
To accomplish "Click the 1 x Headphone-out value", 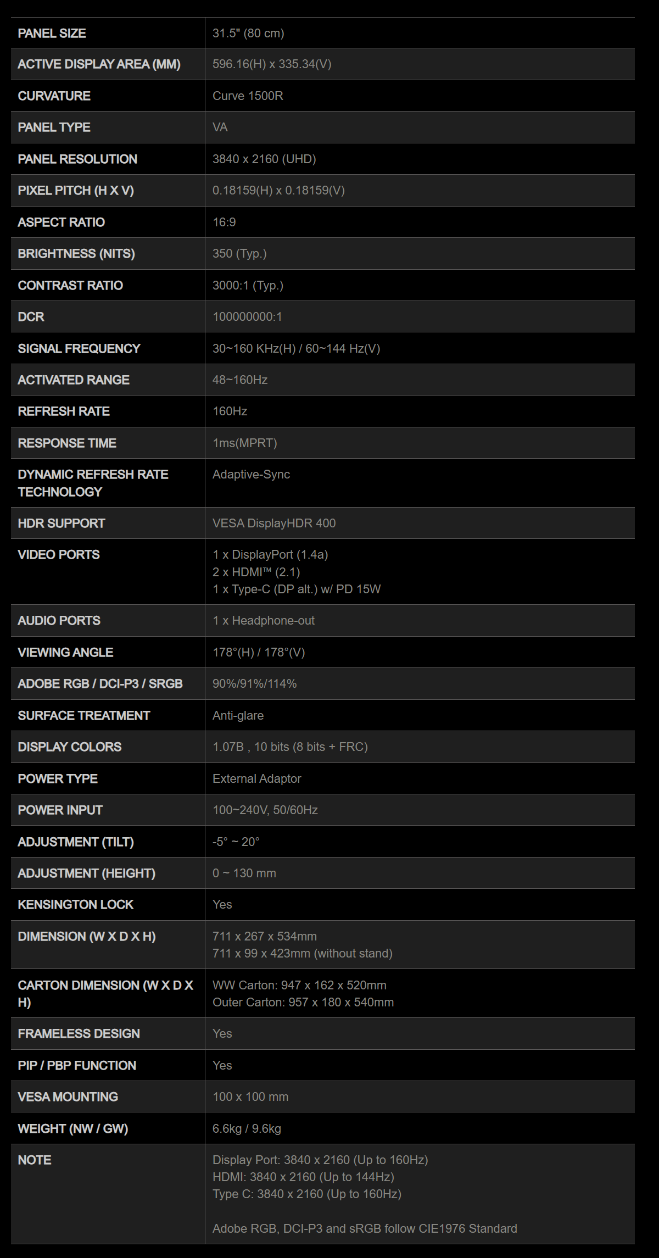I will pos(264,620).
